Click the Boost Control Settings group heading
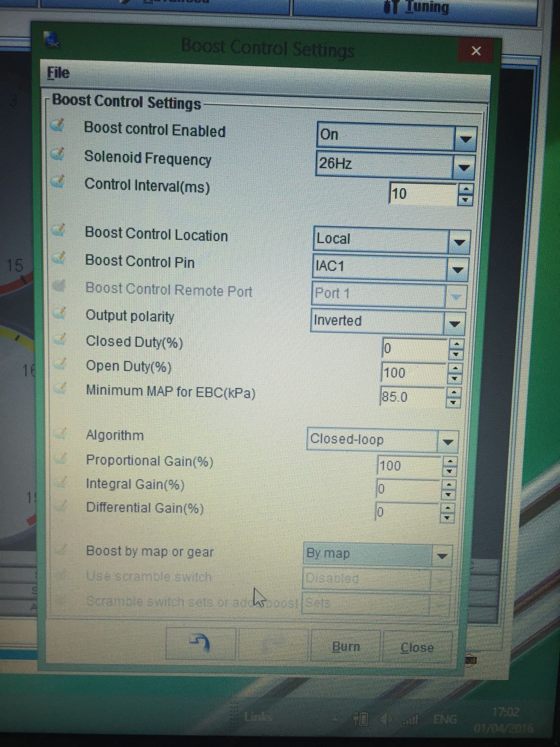This screenshot has height=747, width=560. click(x=127, y=102)
